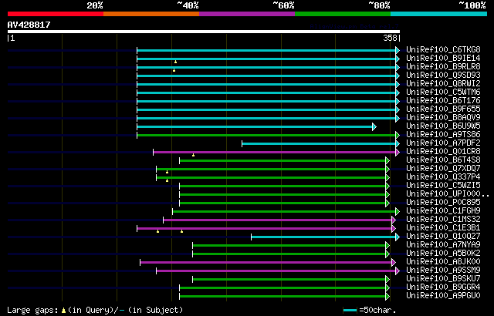Image resolution: width=494 pixels, height=316 pixels.
Task: Select UniRef100_P0C895 label
Action: coord(443,203)
